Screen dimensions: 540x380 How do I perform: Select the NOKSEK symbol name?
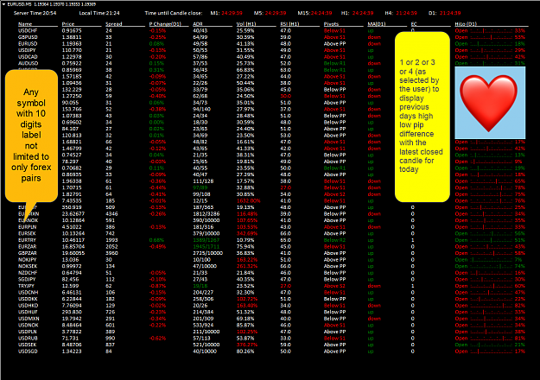[x=28, y=266]
